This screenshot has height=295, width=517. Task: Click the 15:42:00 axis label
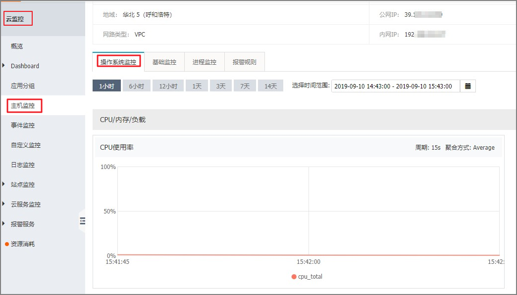click(309, 262)
